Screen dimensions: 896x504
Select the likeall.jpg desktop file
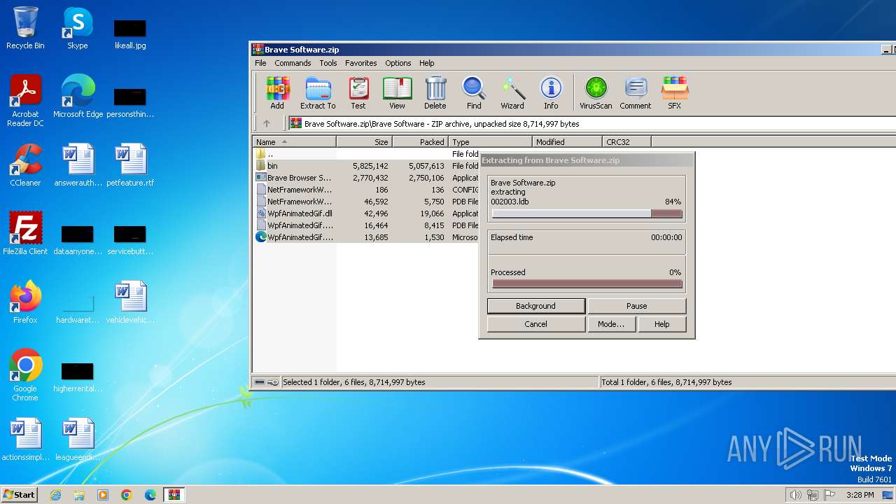(130, 34)
